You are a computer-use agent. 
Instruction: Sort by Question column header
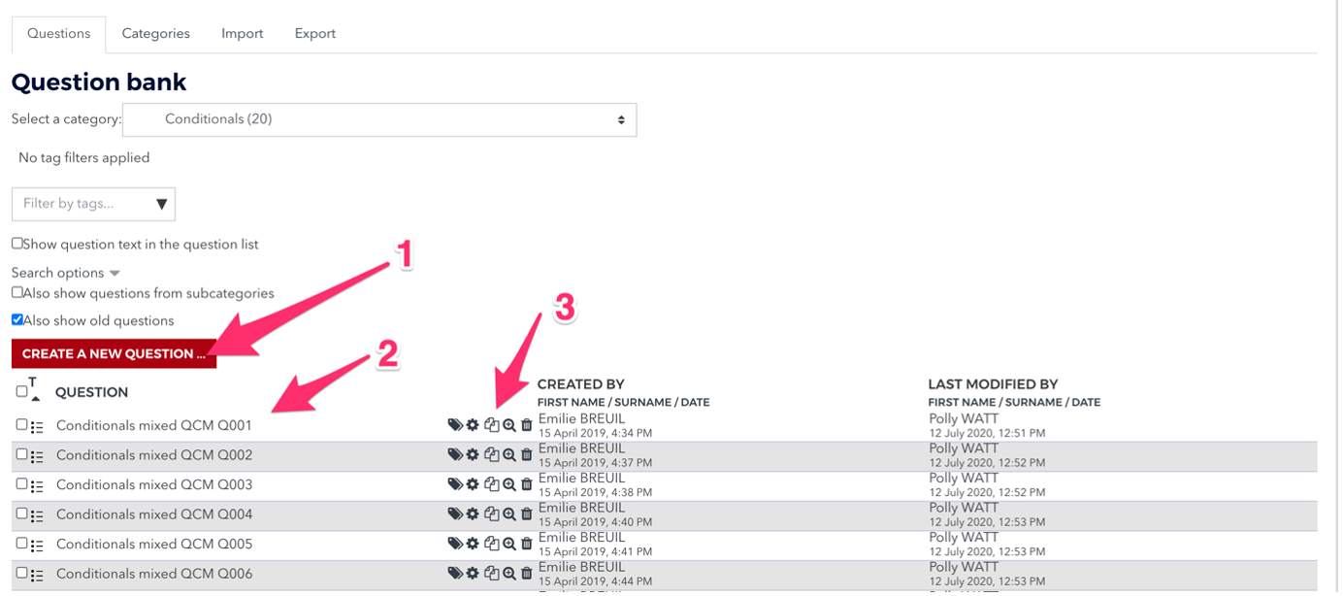[x=91, y=392]
